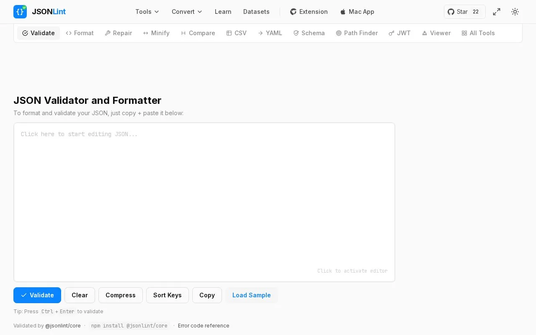The image size is (536, 335).
Task: Open the Tools dropdown menu
Action: [147, 12]
